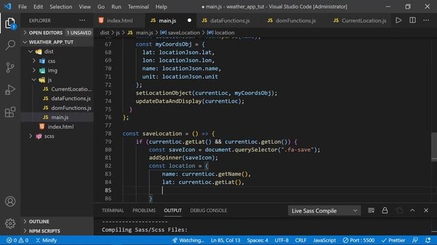Switch to the DEBUG CONSOLE panel tab

(x=208, y=210)
